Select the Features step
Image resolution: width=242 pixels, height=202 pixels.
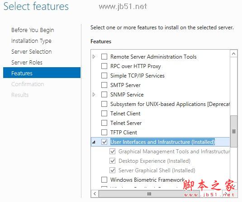(42, 73)
